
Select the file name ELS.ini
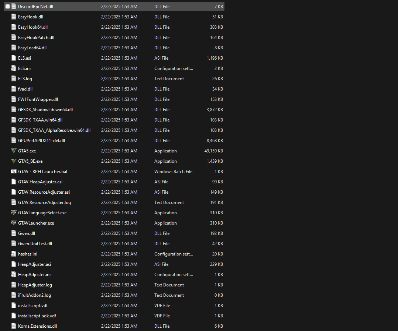[24, 68]
